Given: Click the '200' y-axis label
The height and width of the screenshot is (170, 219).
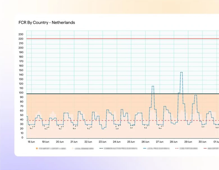Looking at the screenshot, I should (x=21, y=48).
